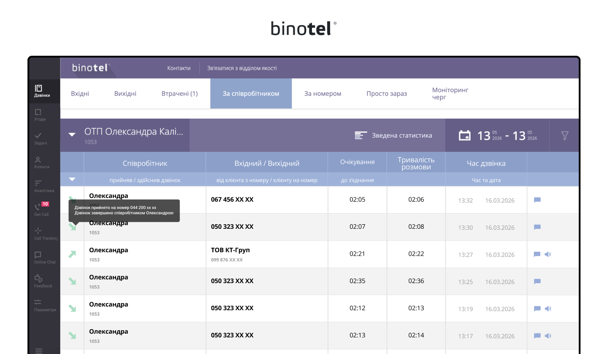Play recording of the 13:27 call
The width and height of the screenshot is (608, 354).
(x=548, y=254)
